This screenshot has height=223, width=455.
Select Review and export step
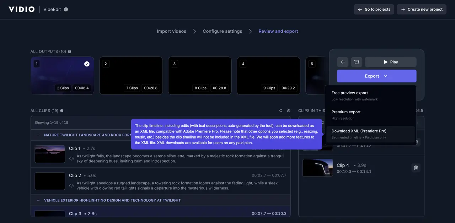click(278, 31)
